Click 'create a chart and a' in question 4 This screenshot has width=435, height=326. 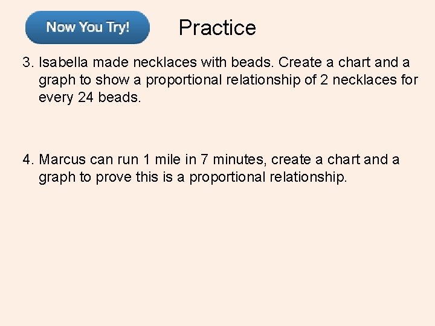335,159
